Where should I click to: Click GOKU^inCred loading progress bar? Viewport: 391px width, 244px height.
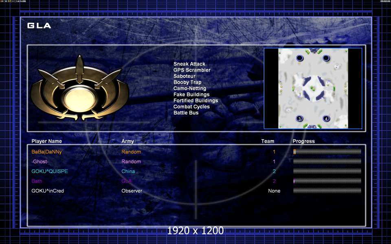[x=327, y=191]
